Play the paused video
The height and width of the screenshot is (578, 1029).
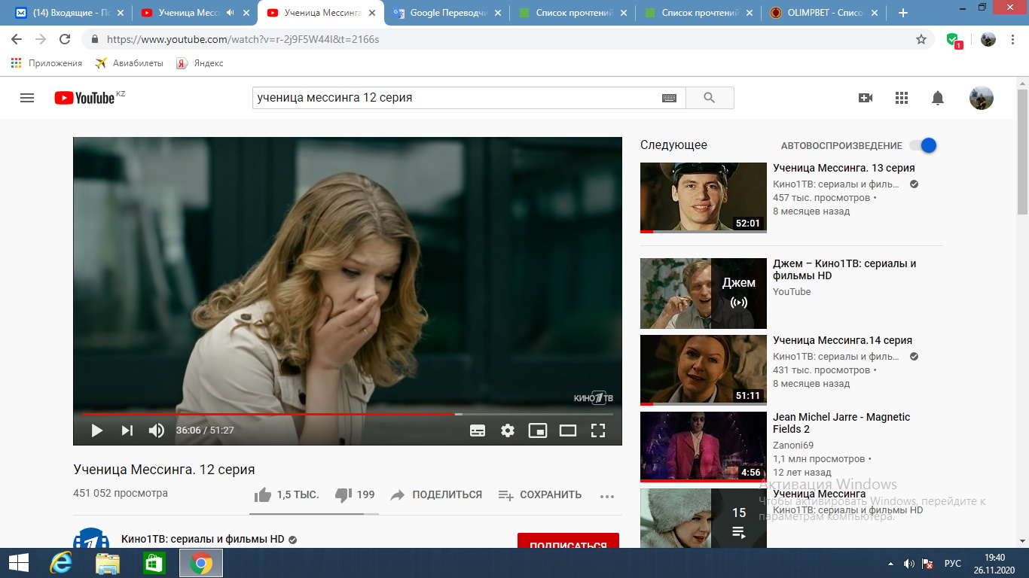(96, 430)
